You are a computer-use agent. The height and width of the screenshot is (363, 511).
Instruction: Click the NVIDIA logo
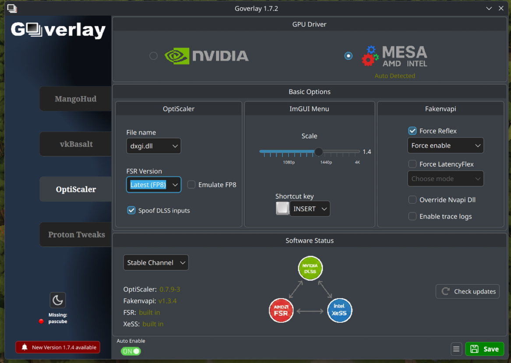pyautogui.click(x=207, y=56)
